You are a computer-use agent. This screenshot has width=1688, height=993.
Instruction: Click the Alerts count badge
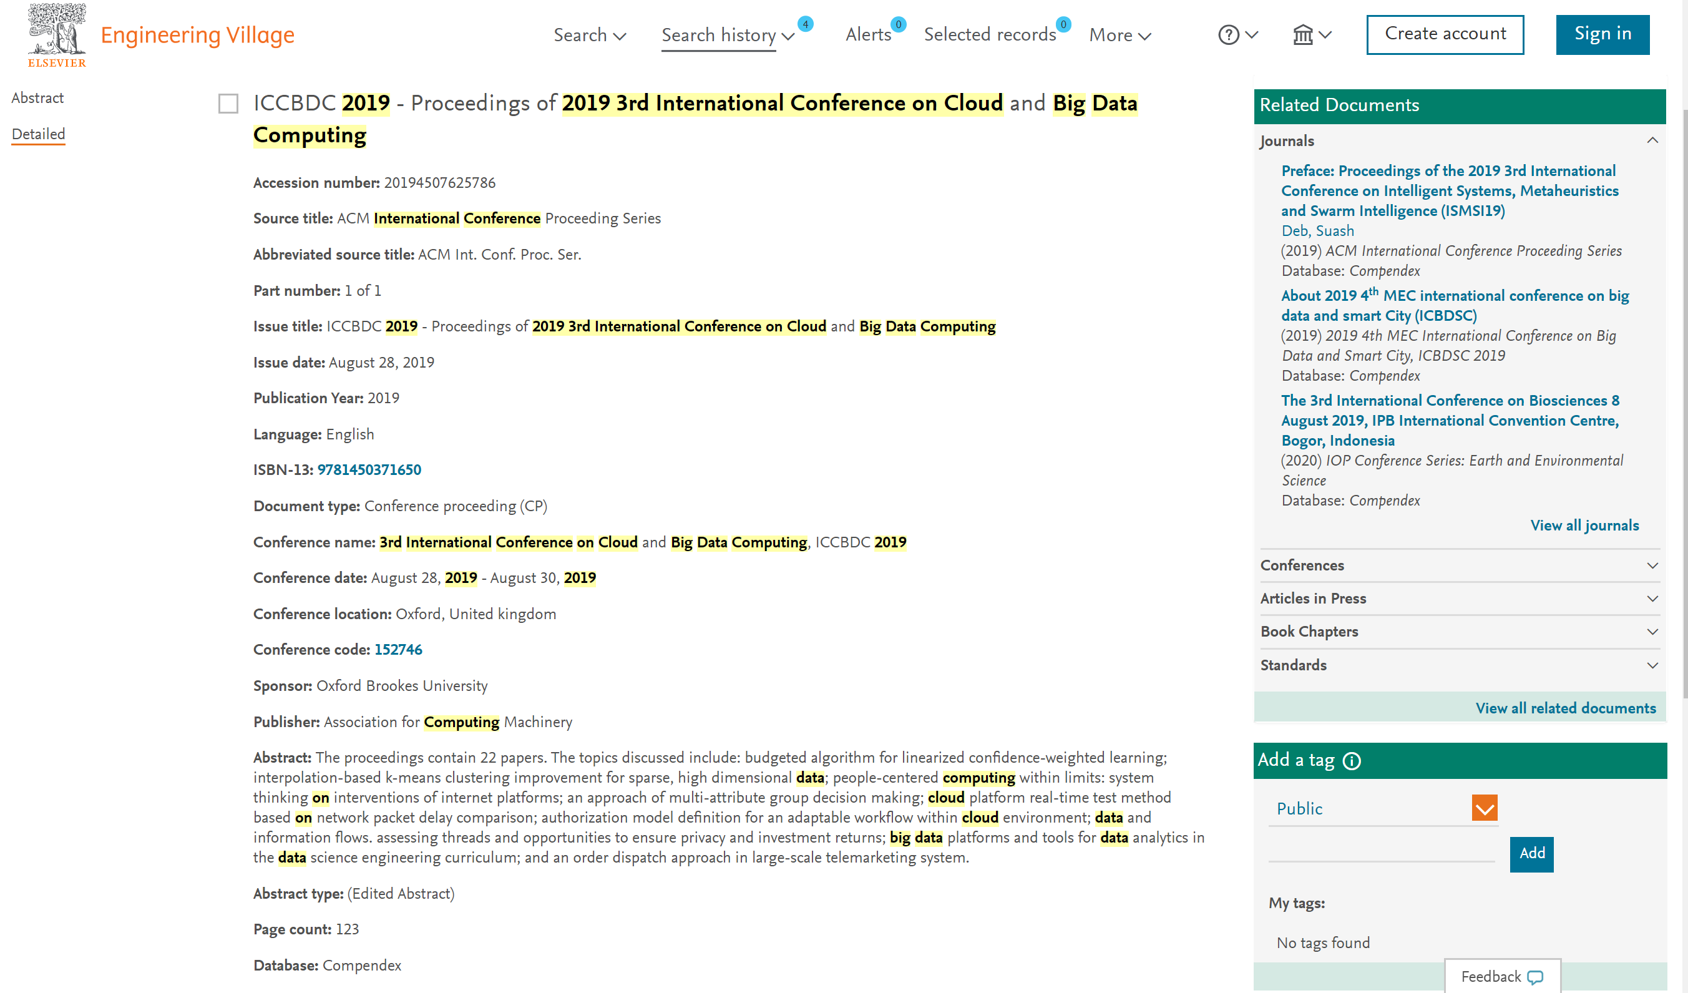(898, 24)
